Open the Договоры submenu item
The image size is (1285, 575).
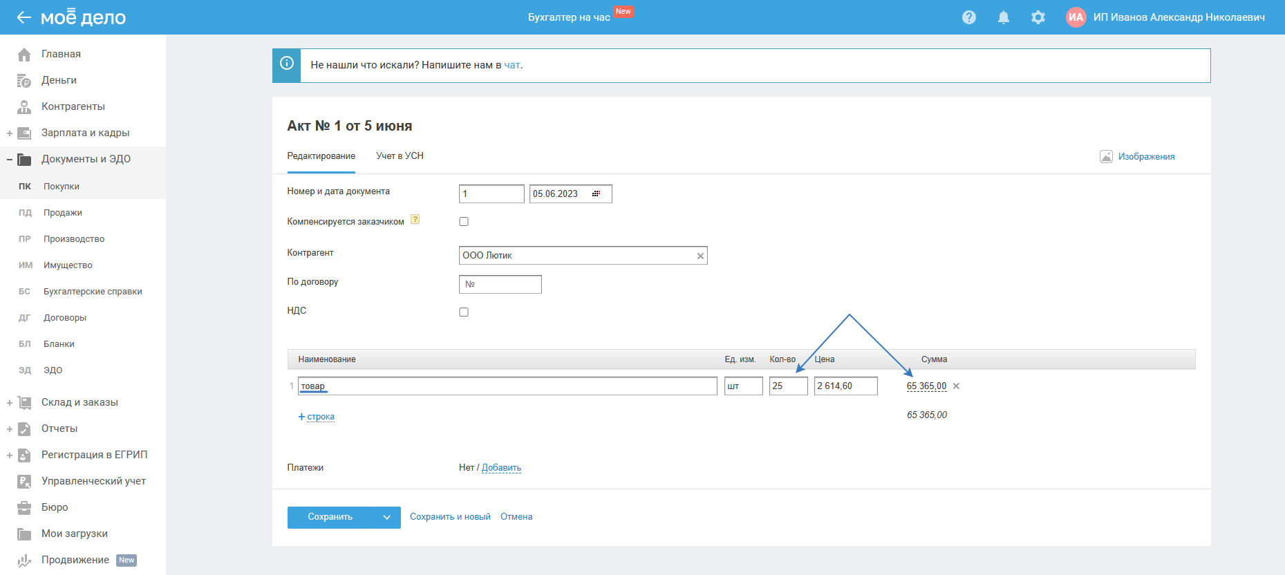[65, 318]
